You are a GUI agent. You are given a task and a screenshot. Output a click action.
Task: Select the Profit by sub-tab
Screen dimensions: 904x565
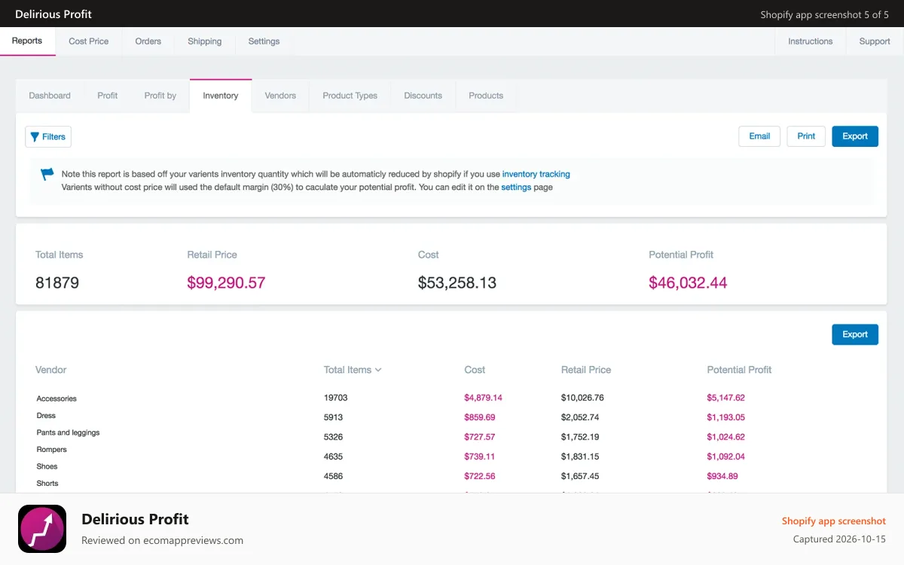160,96
